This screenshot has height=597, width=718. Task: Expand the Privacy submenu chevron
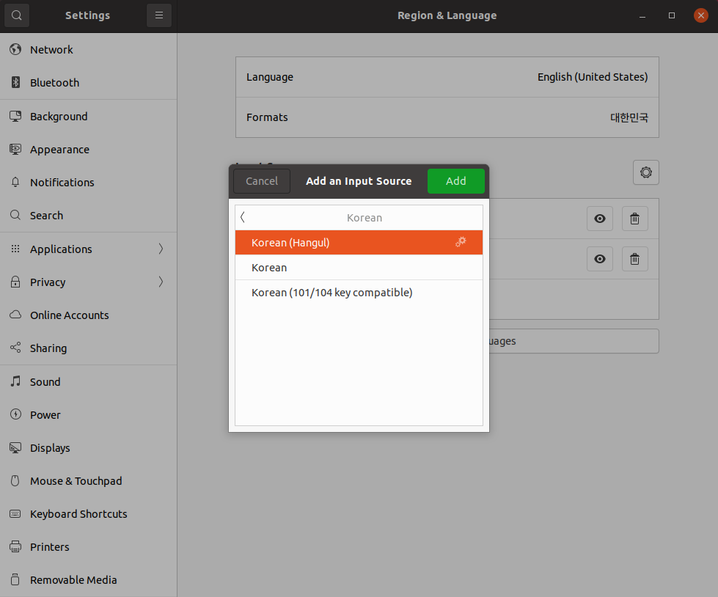(x=161, y=282)
